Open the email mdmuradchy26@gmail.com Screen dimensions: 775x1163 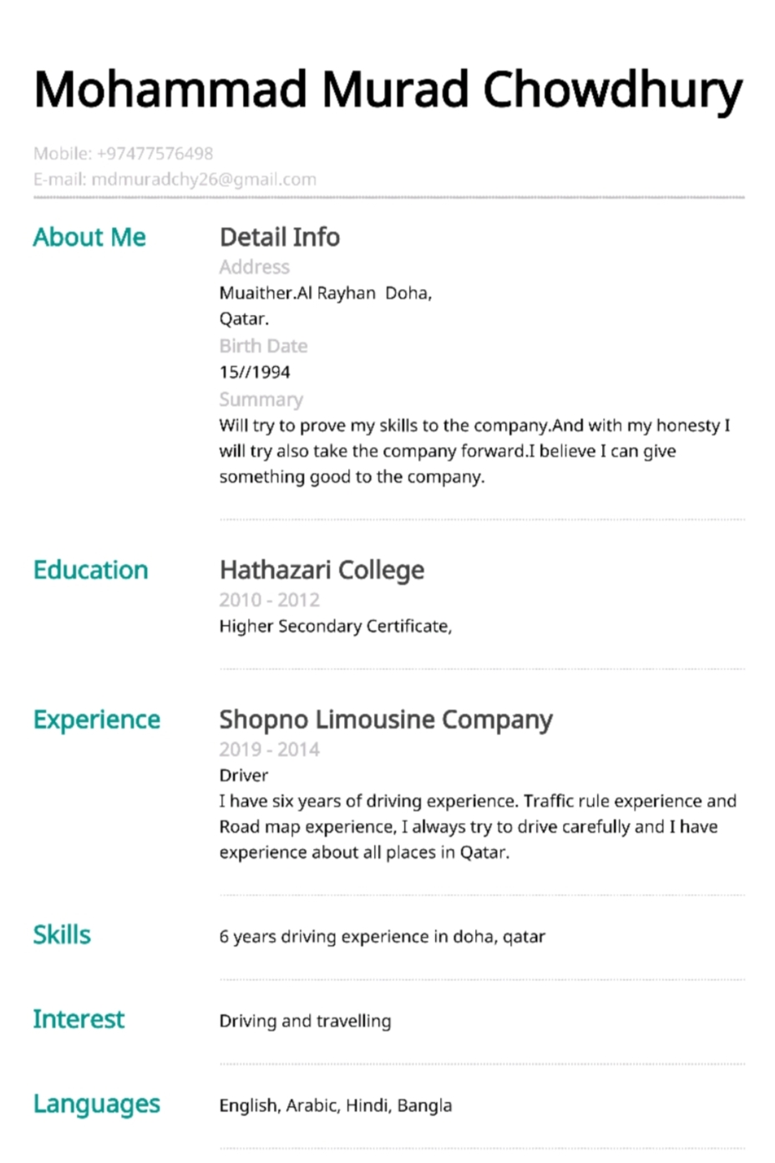click(204, 180)
